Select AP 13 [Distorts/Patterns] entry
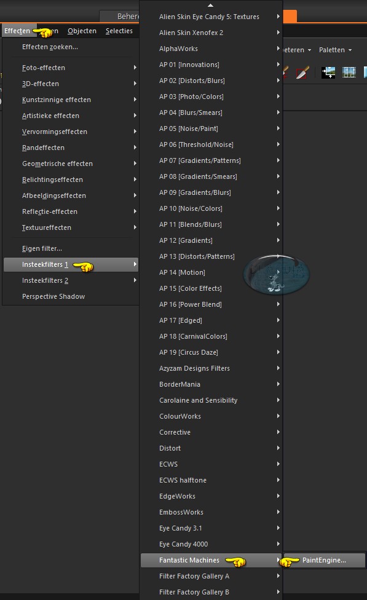 (211, 256)
